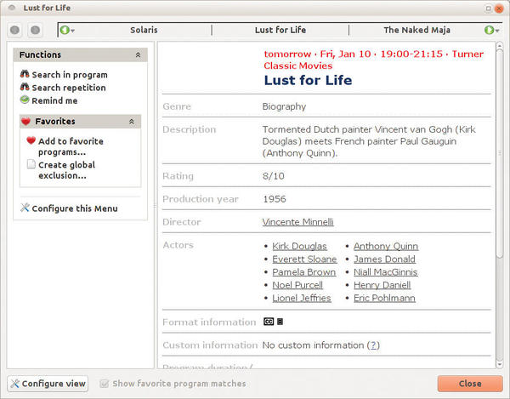510x399 pixels.
Task: Click the orange Close button
Action: [x=470, y=384]
